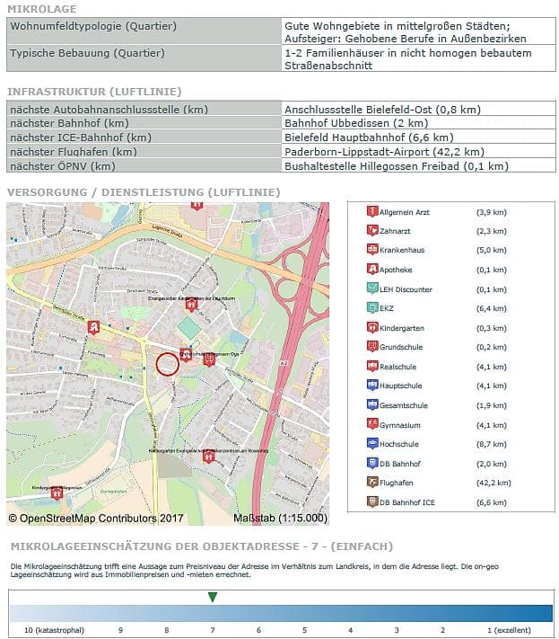The height and width of the screenshot is (639, 559).
Task: Click the Apotheke legend icon
Action: (372, 269)
